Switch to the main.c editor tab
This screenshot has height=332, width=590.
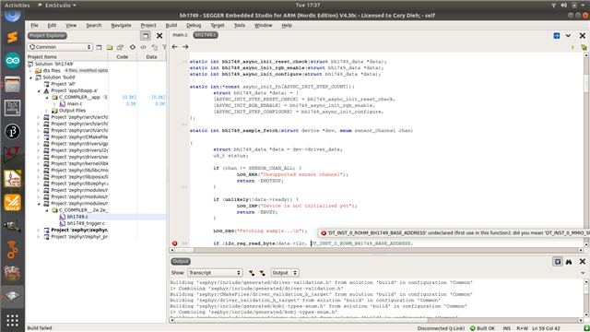(181, 35)
